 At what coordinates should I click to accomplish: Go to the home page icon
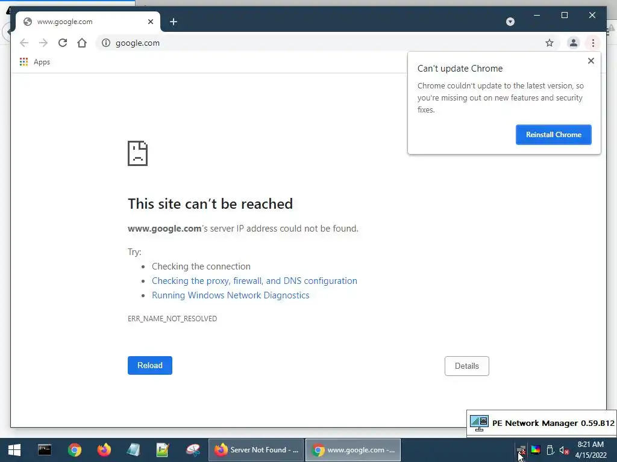coord(82,43)
